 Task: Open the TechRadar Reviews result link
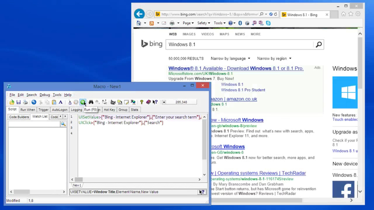[259, 173]
